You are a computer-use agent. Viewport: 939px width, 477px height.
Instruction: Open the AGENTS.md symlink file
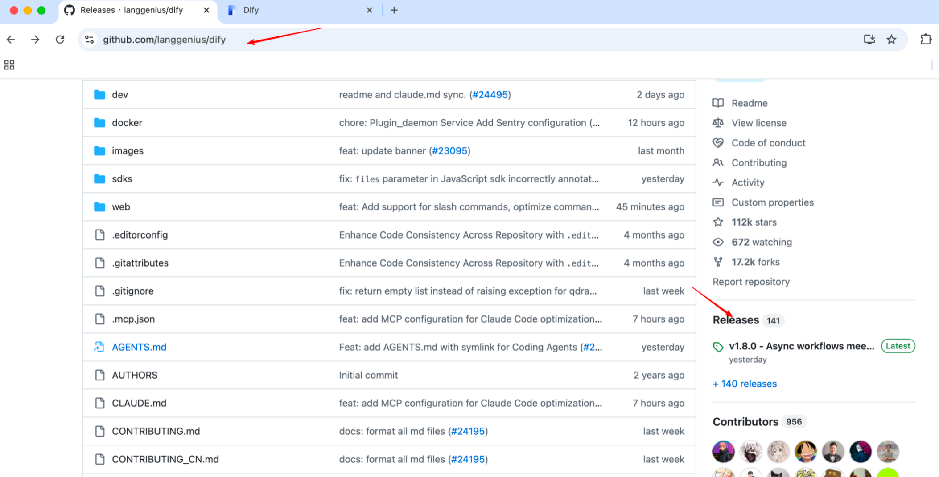click(139, 347)
